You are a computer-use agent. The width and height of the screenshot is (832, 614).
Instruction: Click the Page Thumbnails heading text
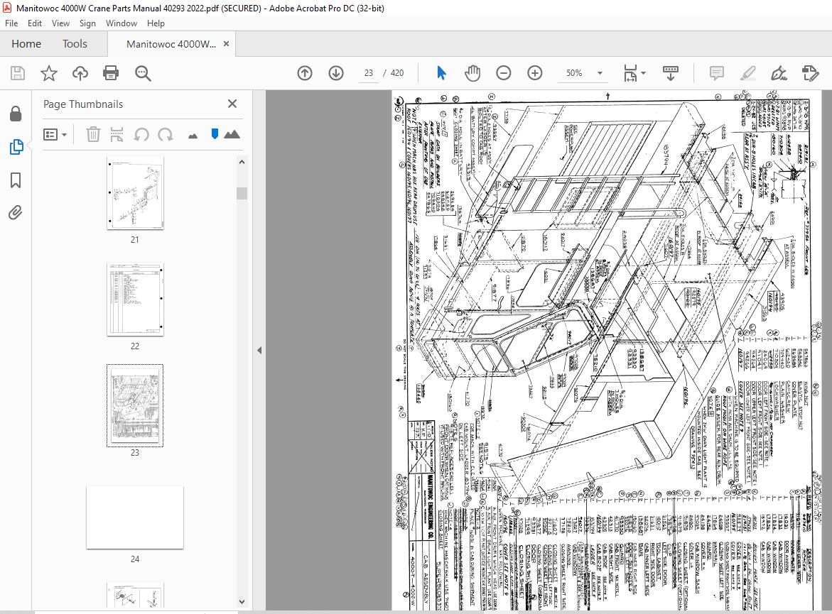(83, 104)
